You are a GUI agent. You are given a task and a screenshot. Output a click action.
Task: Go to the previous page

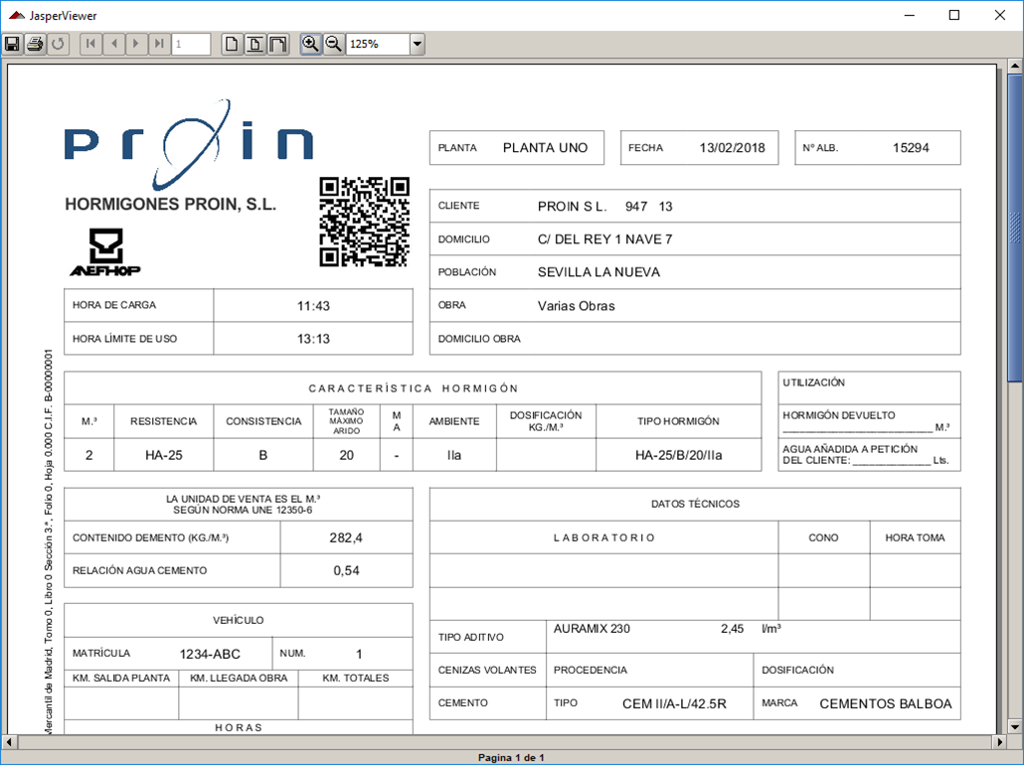coord(113,44)
